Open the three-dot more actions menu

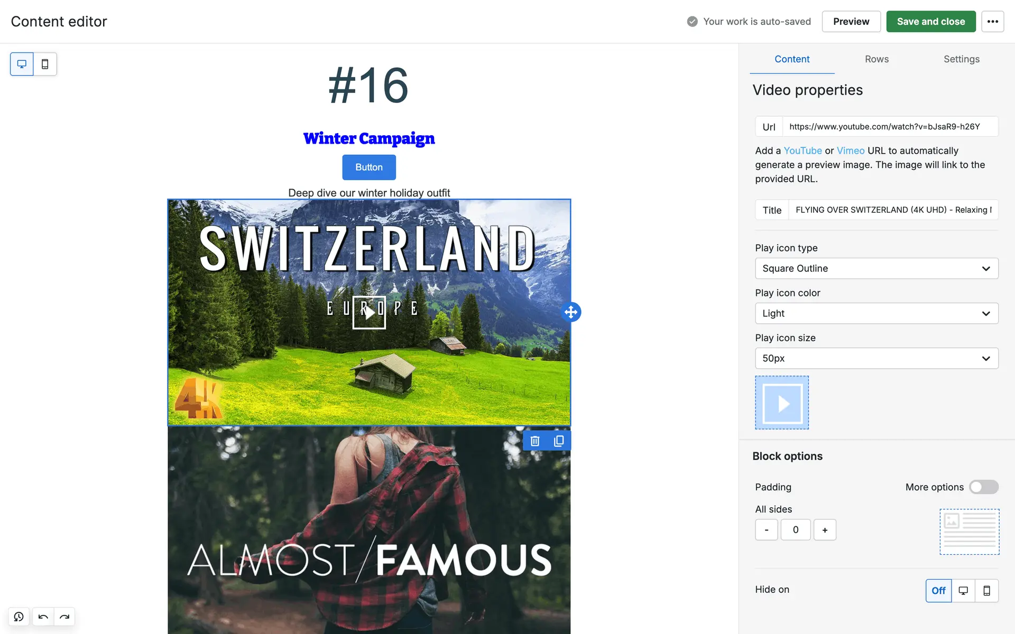[x=993, y=22]
